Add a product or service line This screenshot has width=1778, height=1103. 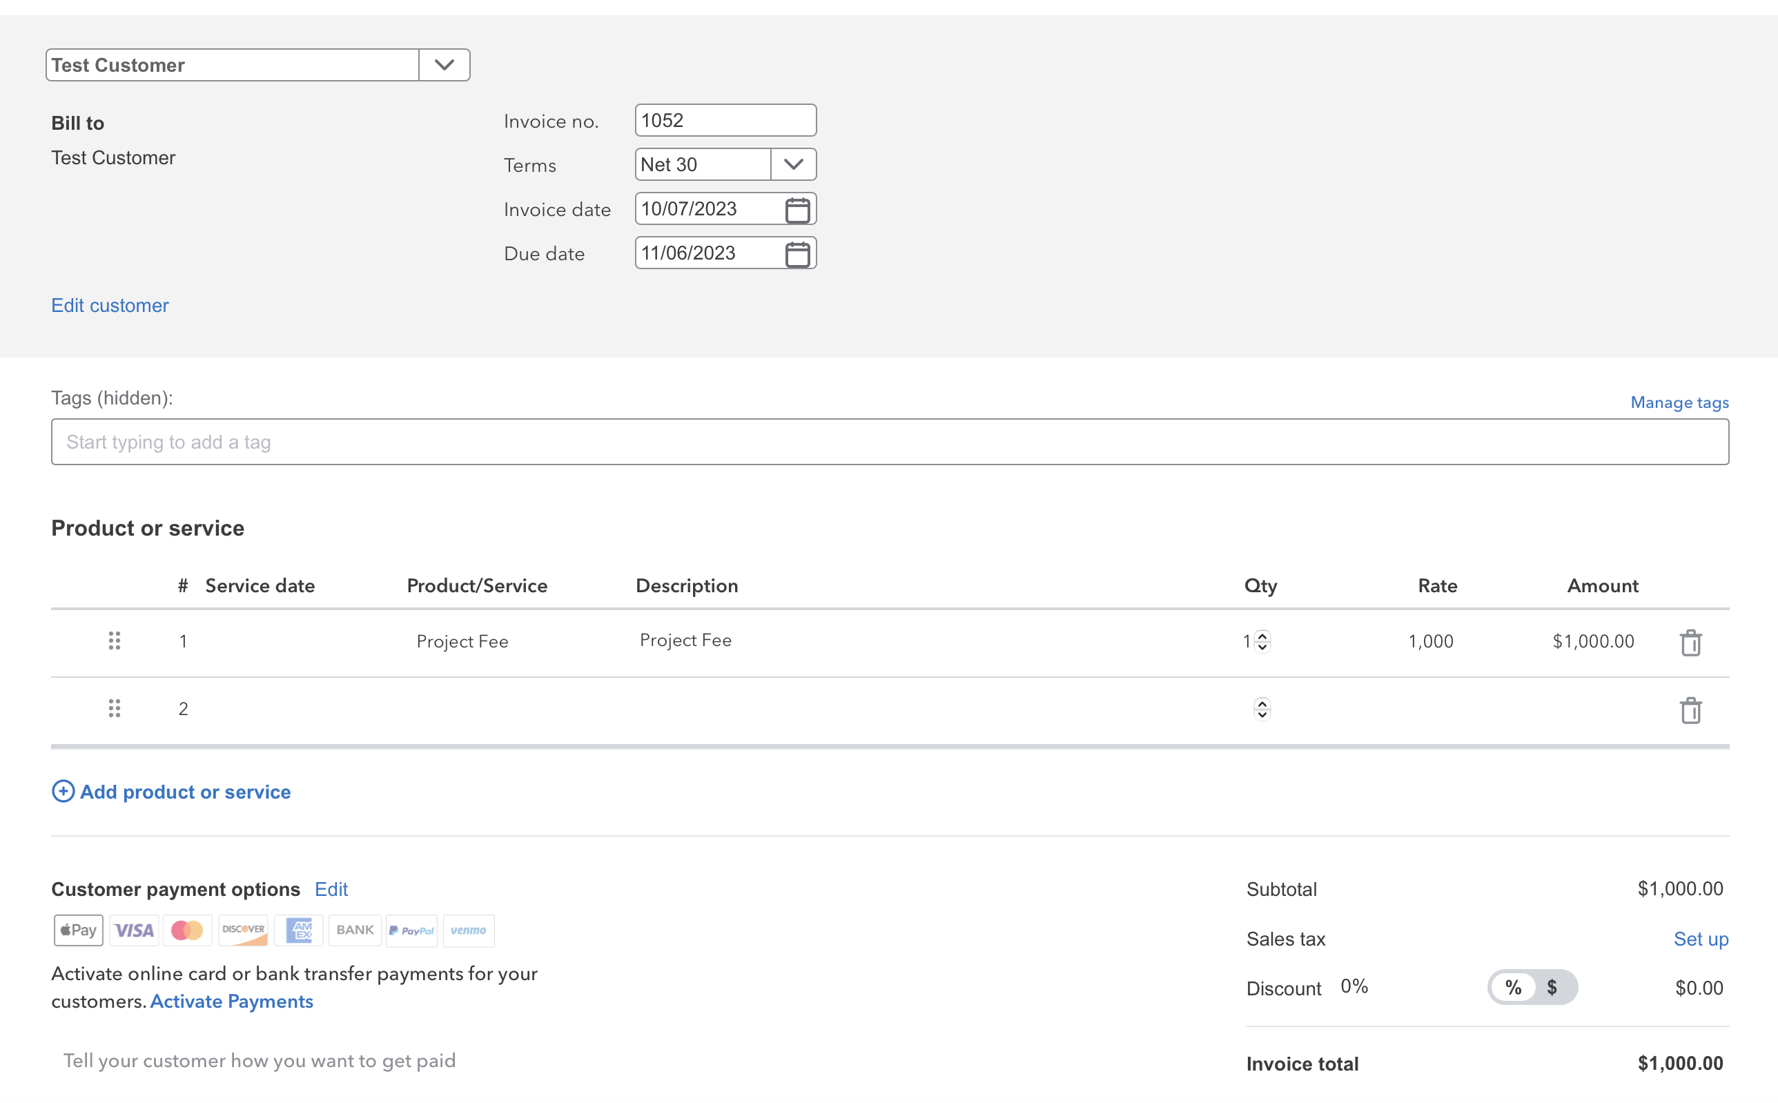point(170,792)
